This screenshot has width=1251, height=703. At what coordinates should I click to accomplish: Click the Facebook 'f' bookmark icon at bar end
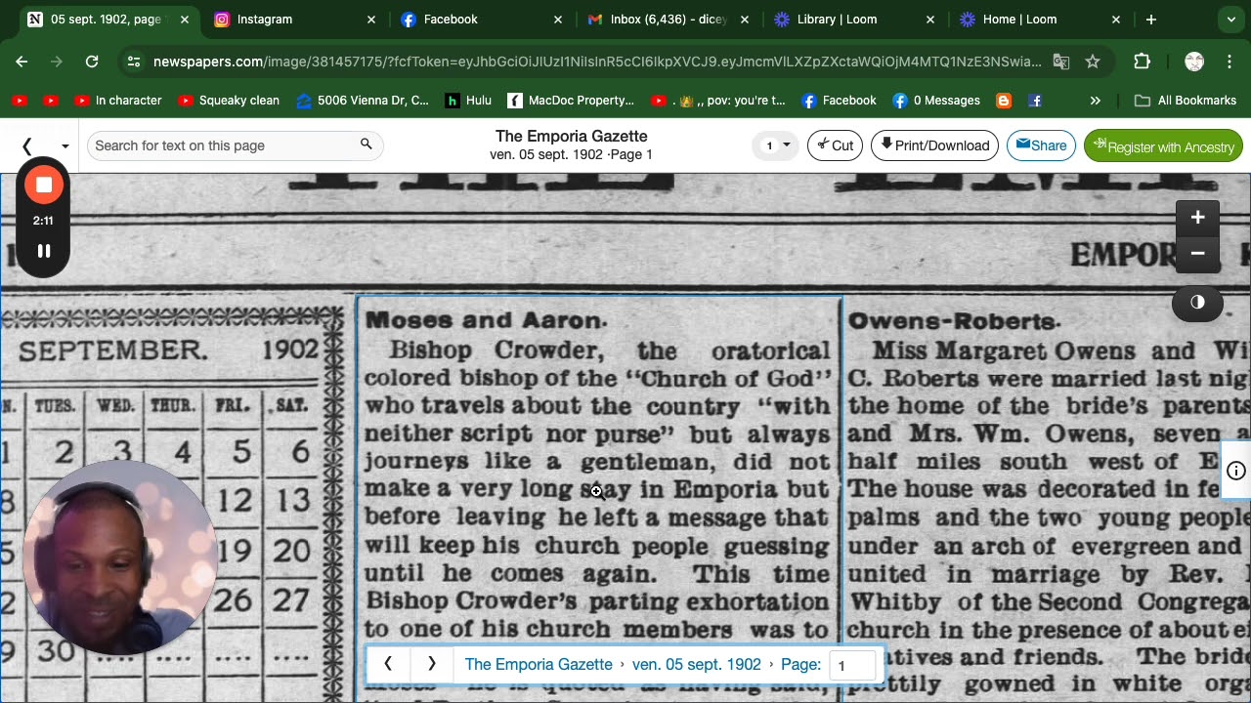click(1035, 101)
